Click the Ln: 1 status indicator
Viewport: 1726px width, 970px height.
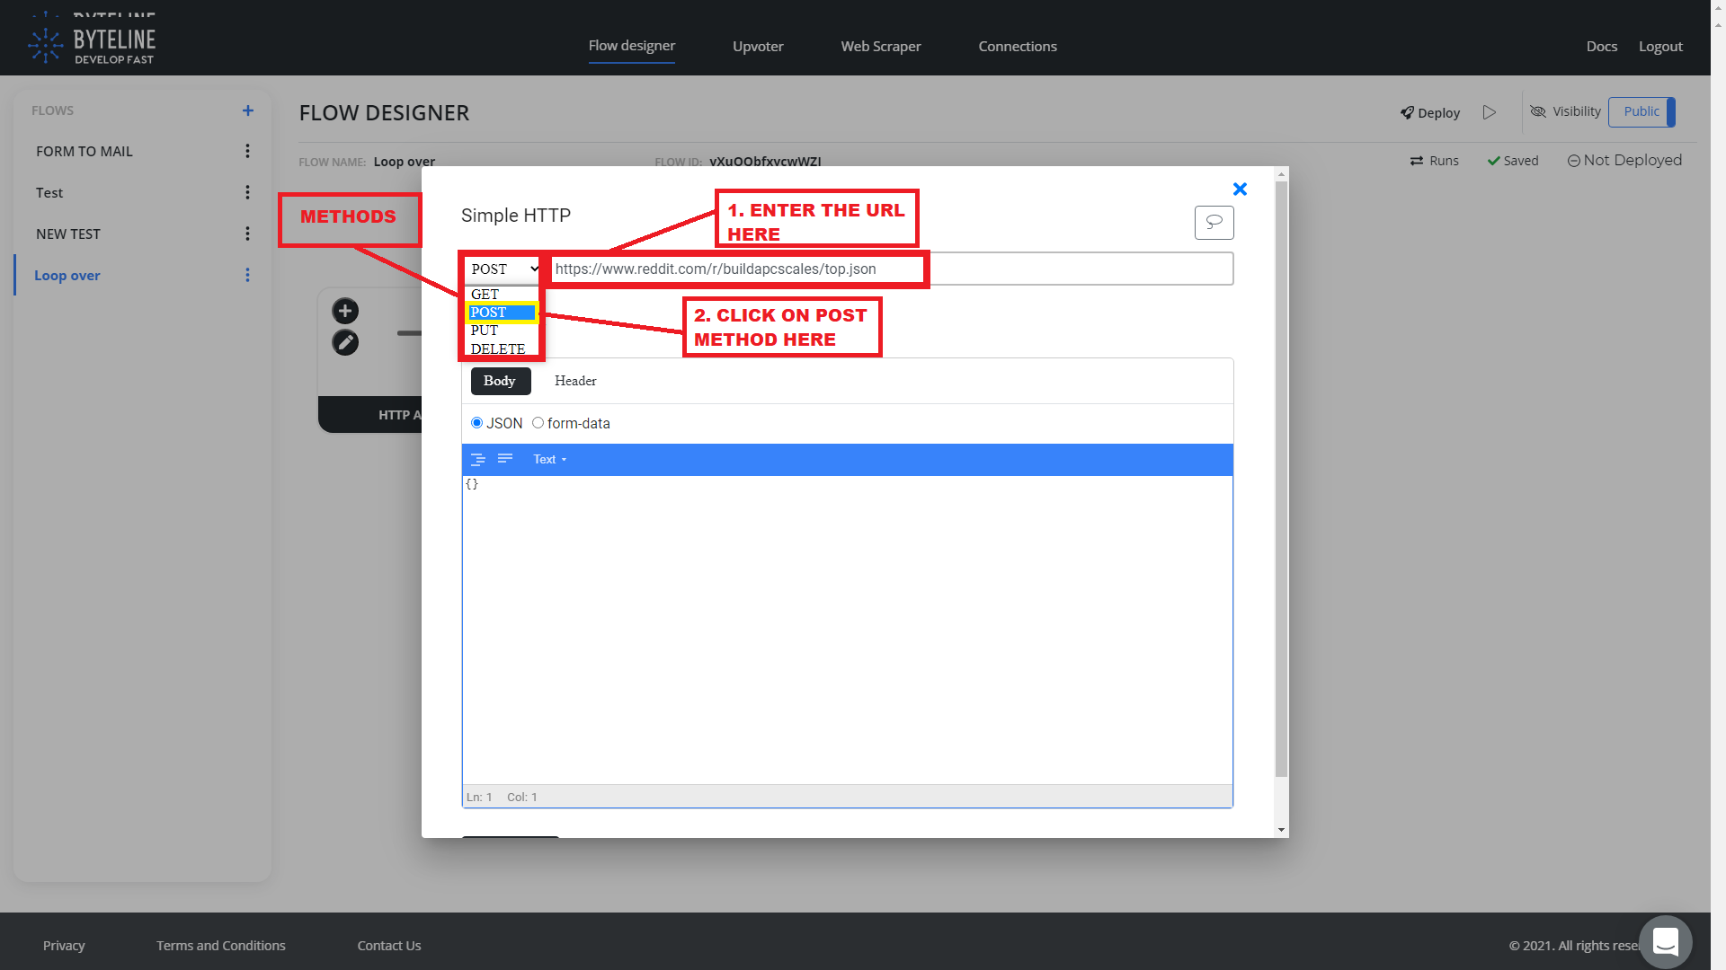[479, 797]
